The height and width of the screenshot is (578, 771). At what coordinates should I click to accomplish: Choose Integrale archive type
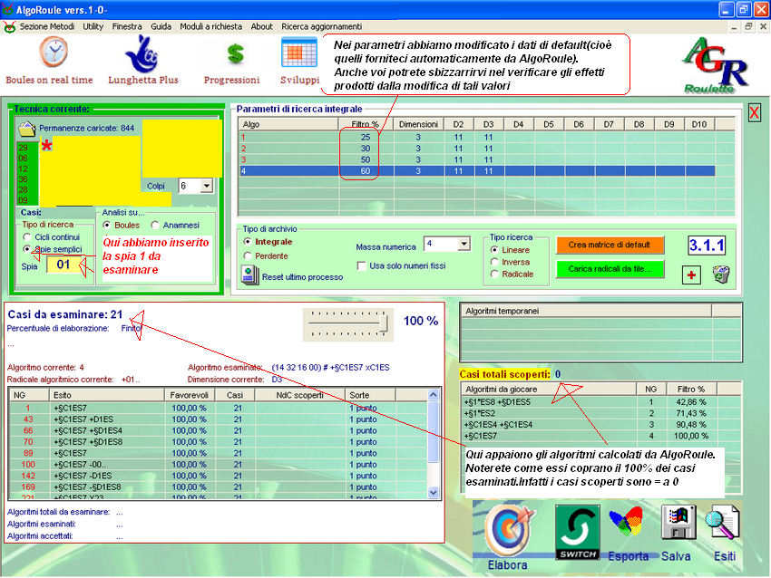(x=248, y=242)
